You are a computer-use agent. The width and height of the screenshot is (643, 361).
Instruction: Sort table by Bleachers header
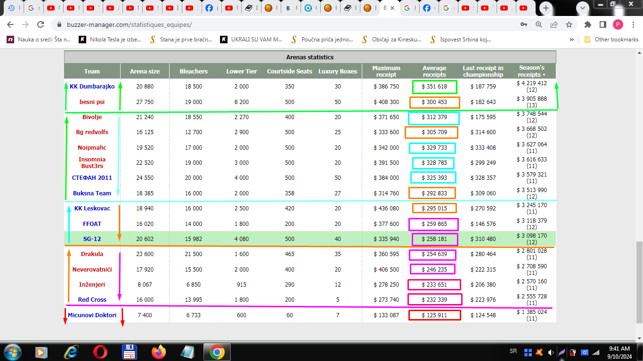coord(194,72)
